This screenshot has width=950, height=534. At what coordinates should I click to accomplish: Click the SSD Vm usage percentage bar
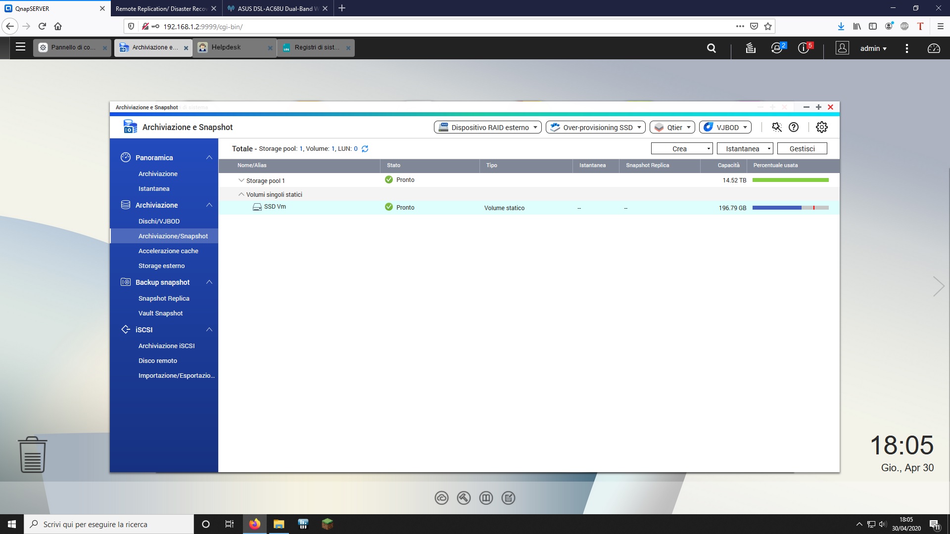coord(790,208)
